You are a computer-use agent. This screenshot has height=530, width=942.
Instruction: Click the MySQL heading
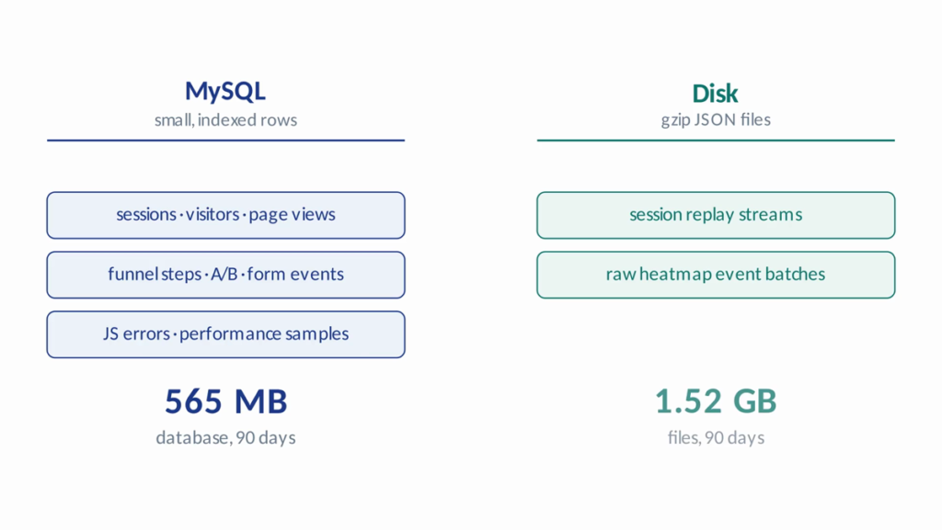coord(225,92)
